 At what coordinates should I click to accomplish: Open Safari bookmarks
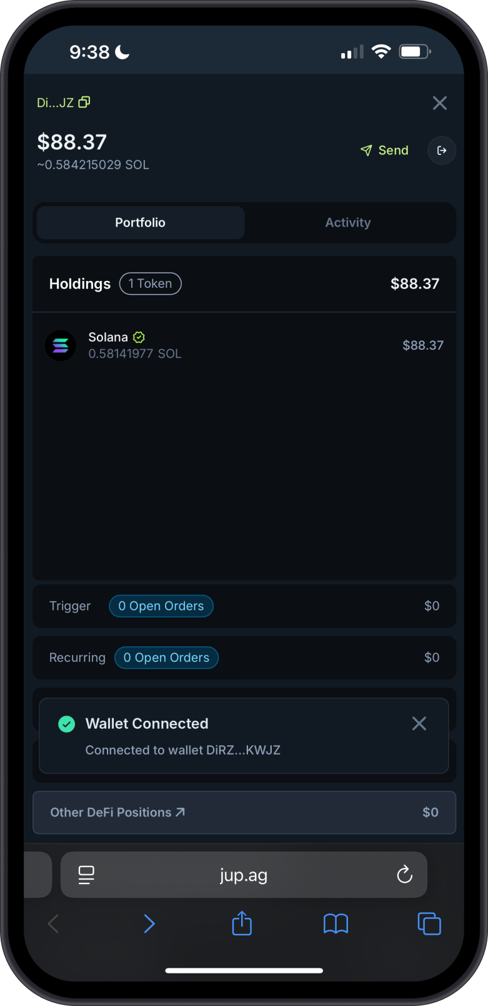336,923
